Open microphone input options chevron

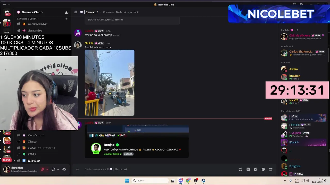(47, 169)
